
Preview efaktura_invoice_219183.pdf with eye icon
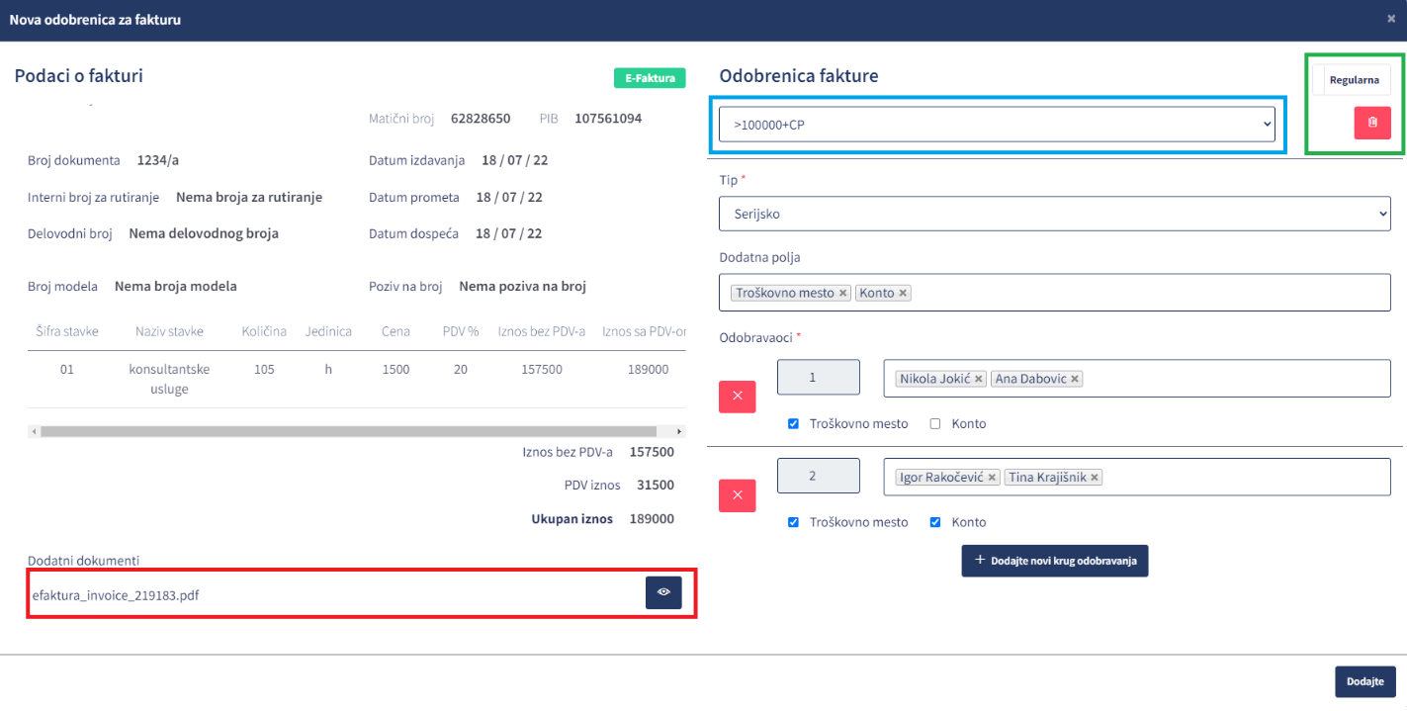(663, 592)
